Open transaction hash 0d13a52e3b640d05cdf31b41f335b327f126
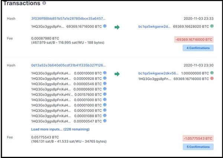Image resolution: width=223 pixels, height=158 pixels. [x=68, y=65]
